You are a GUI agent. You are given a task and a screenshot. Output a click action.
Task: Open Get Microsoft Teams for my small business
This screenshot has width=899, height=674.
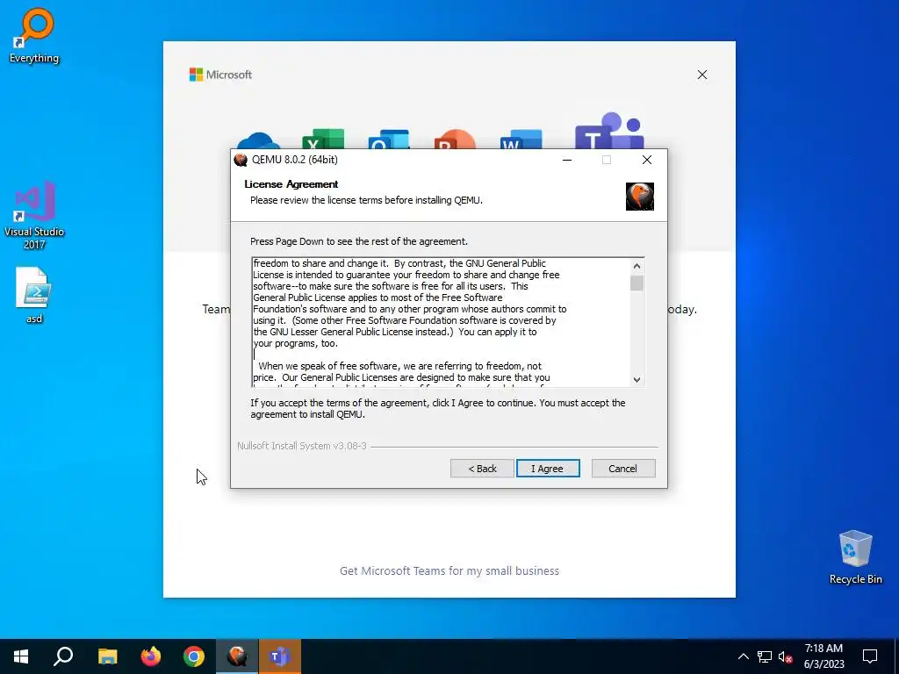449,570
